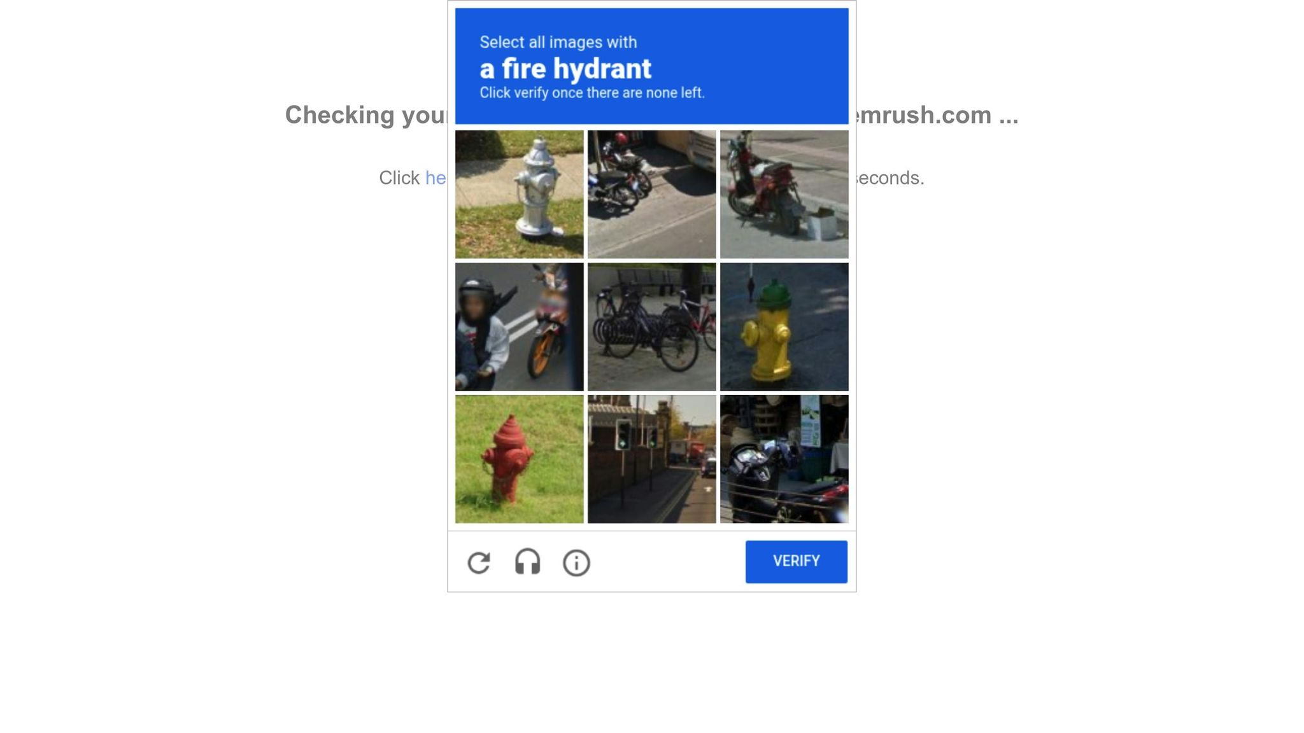The width and height of the screenshot is (1304, 733).
Task: Open the help info icon
Action: click(576, 563)
